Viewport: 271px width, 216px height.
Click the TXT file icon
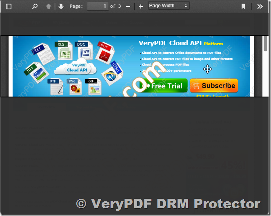coord(43,53)
